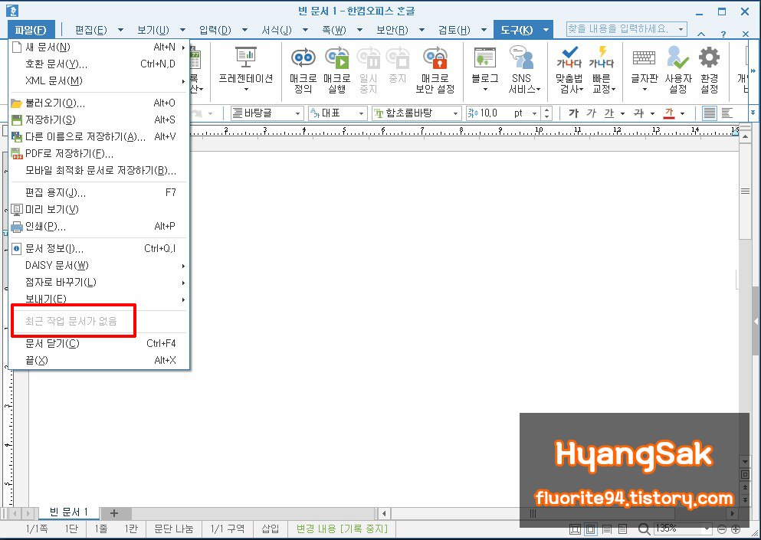Open font size 10.0 pt dropdown
This screenshot has width=761, height=540.
pos(534,114)
